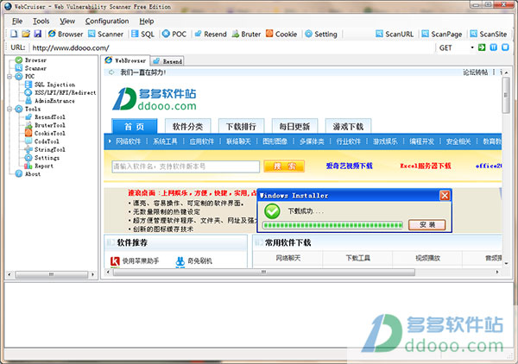This screenshot has width=518, height=364.
Task: Click the 网络软件 category link
Action: click(x=128, y=141)
